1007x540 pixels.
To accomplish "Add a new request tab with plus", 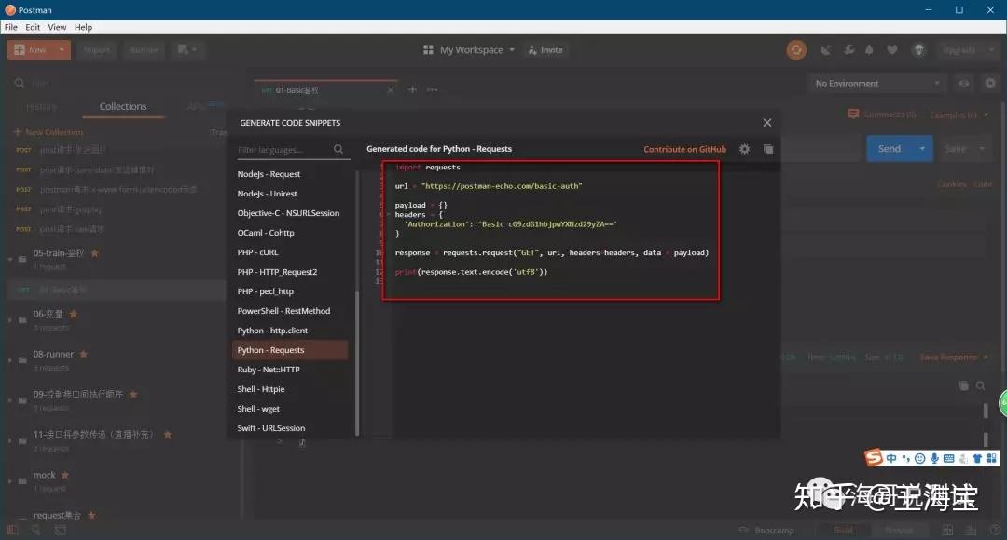I will point(412,89).
